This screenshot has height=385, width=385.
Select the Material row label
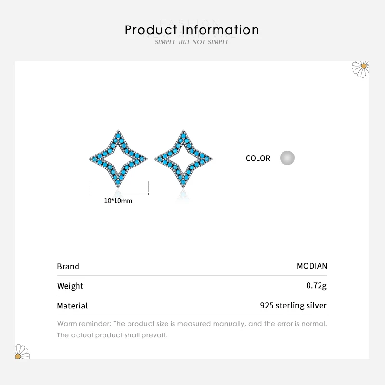(x=72, y=306)
